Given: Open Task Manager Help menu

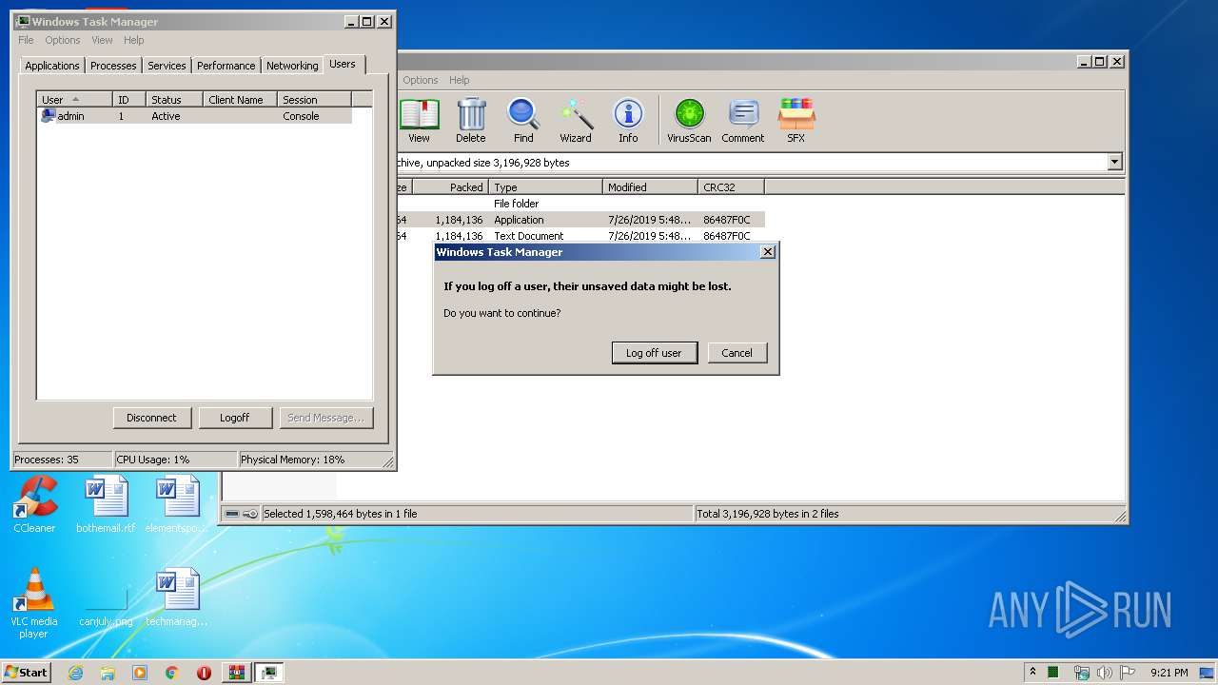Looking at the screenshot, I should pos(134,40).
